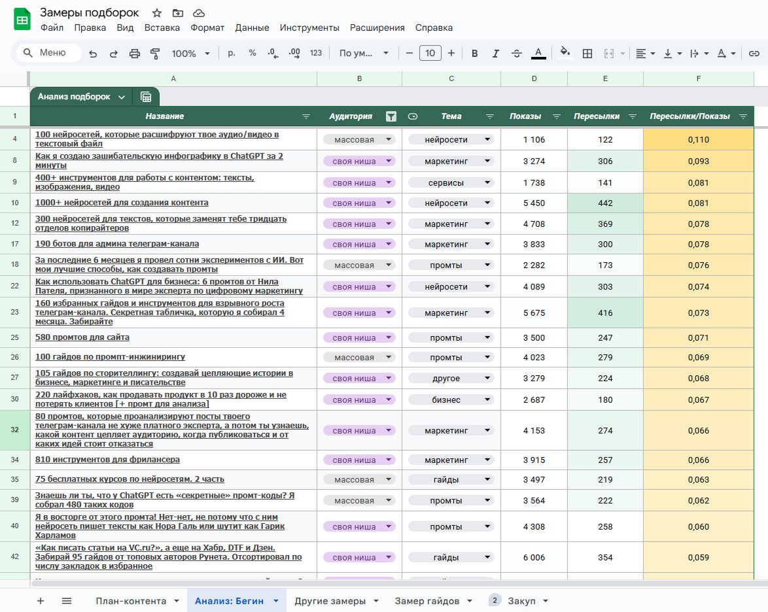Open the Fill color picker
The height and width of the screenshot is (612, 768).
[x=565, y=54]
